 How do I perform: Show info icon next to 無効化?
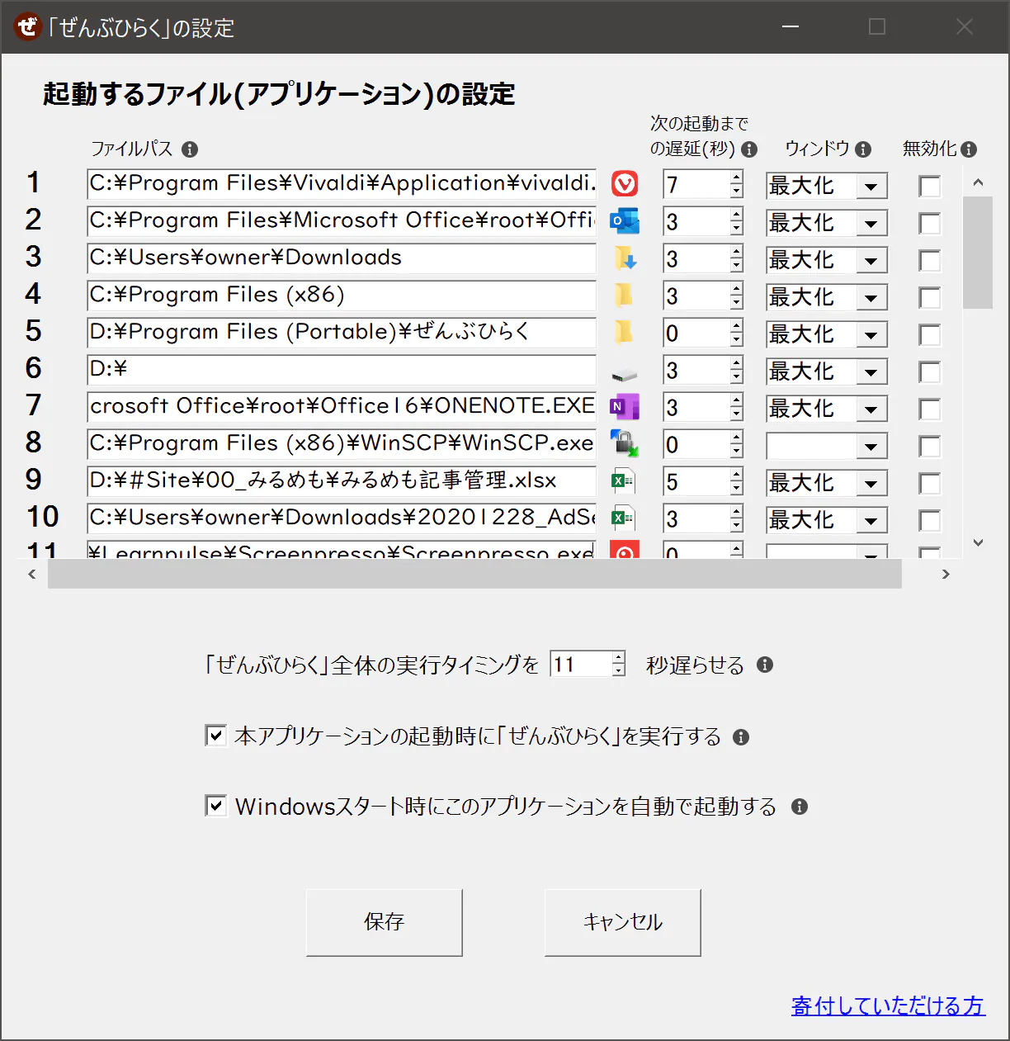click(x=969, y=149)
